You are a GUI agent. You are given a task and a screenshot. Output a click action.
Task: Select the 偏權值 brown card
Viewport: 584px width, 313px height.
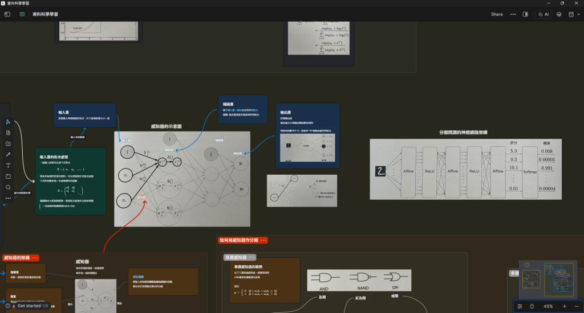(x=26, y=274)
